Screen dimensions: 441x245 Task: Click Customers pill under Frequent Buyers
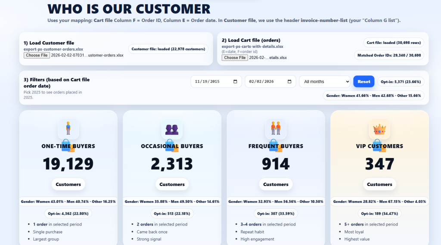coord(276,184)
